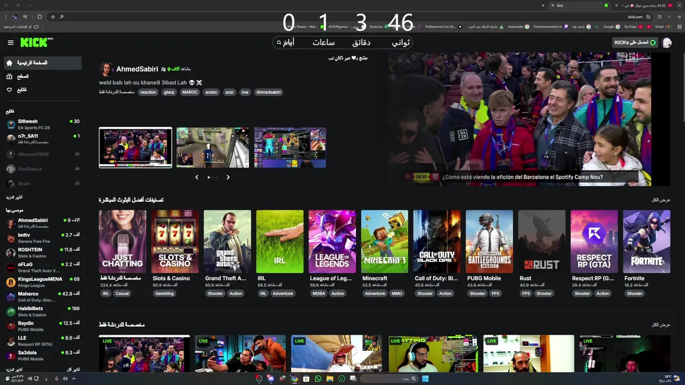Click the Kick search box
This screenshot has height=385, width=685.
click(342, 43)
